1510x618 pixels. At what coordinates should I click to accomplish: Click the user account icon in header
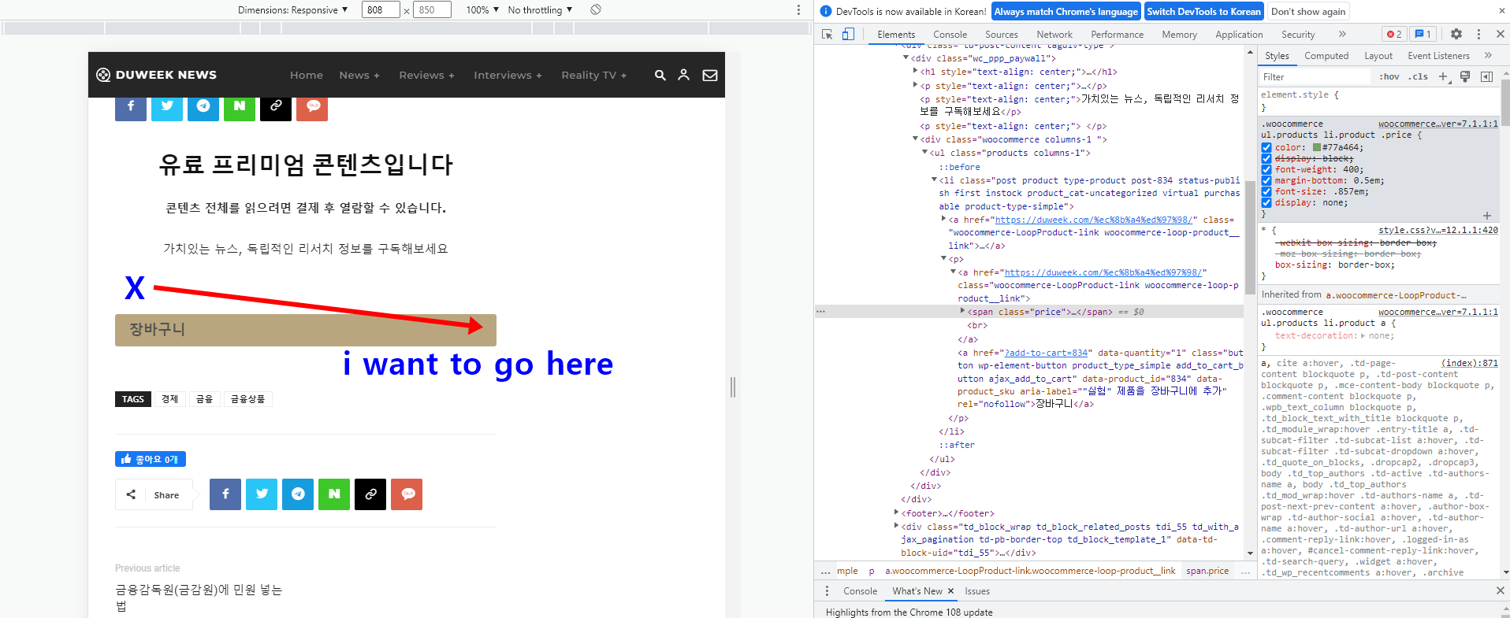[x=684, y=75]
